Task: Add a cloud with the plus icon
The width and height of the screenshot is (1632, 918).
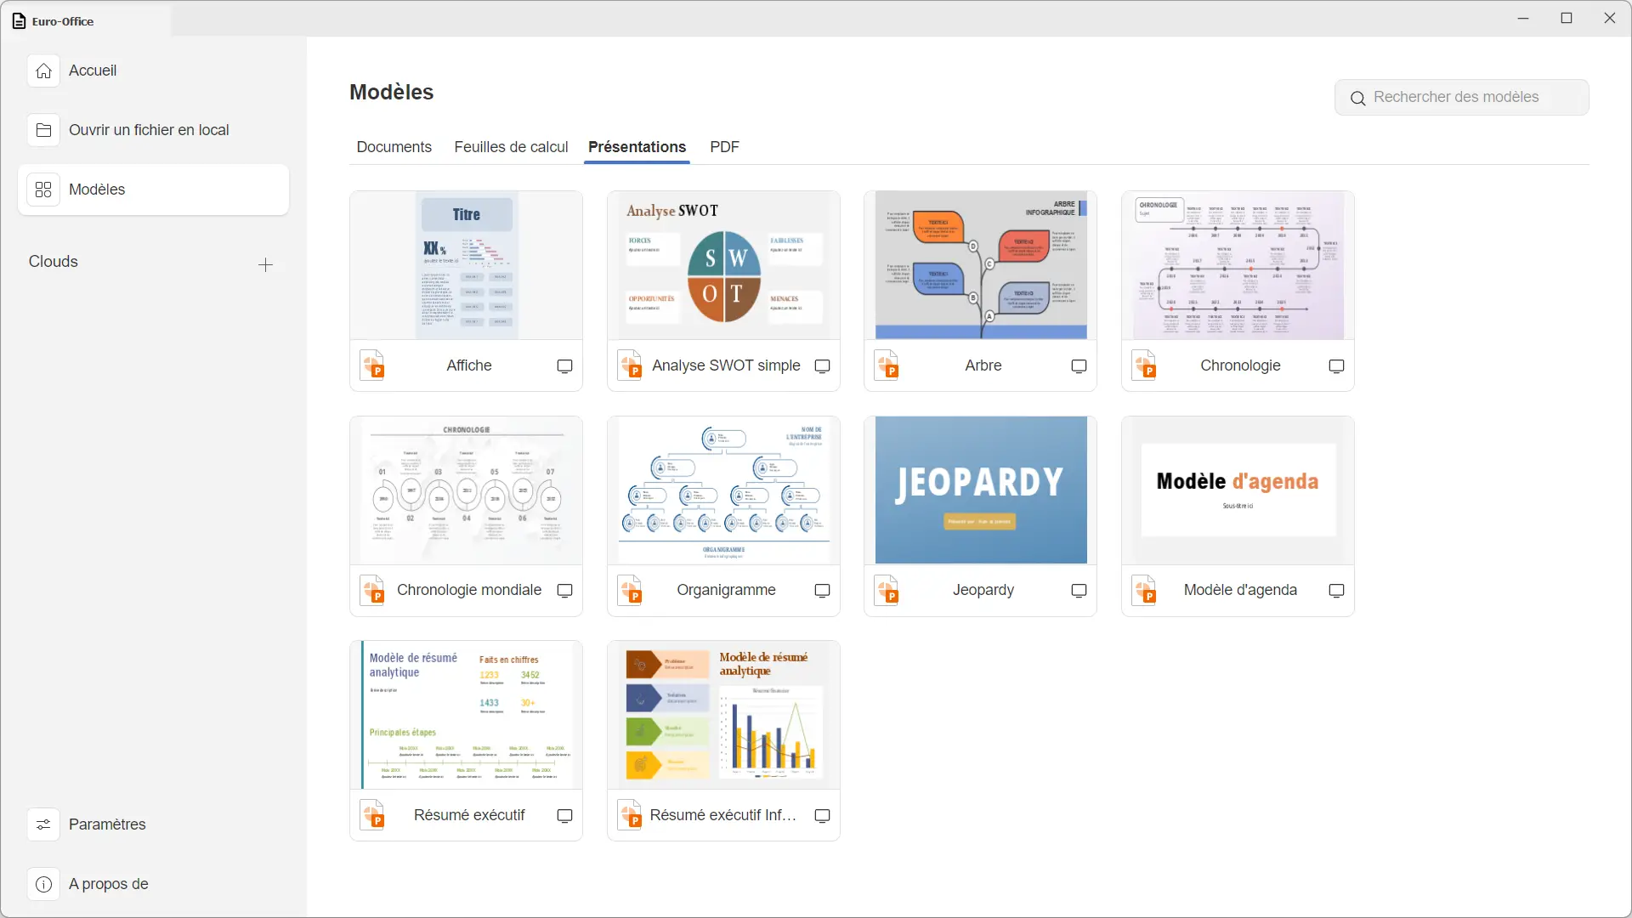Action: (265, 265)
